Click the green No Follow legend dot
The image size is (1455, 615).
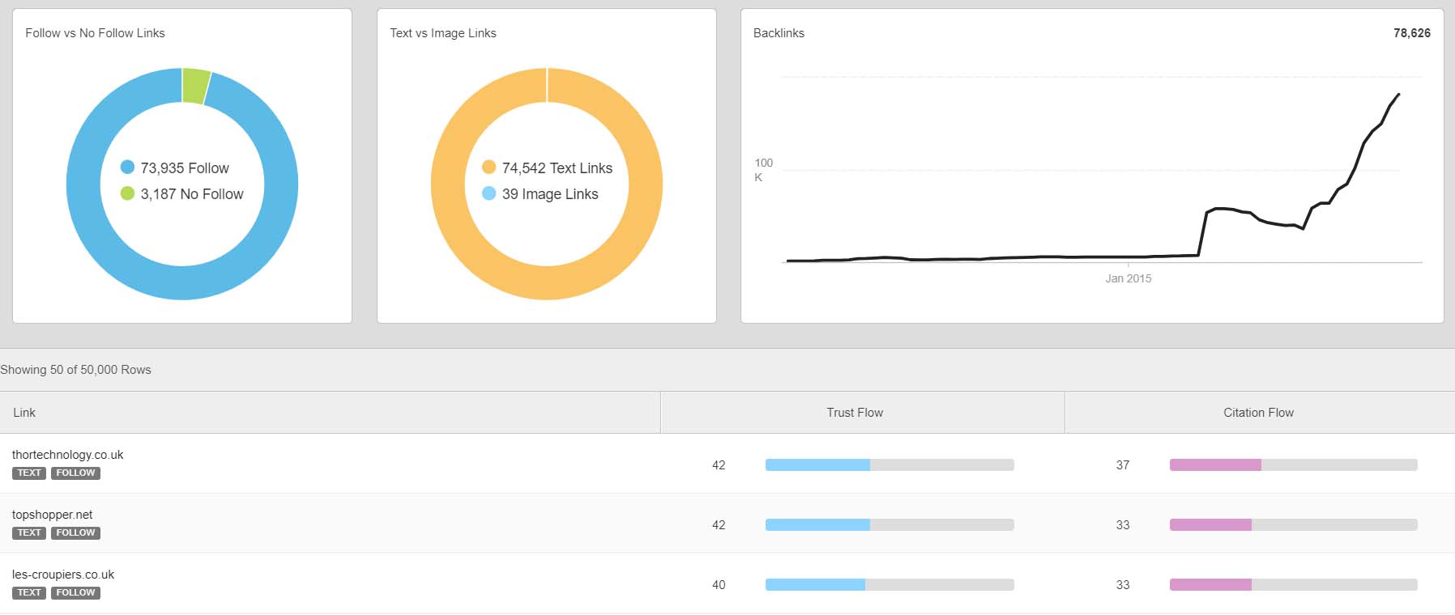point(127,193)
